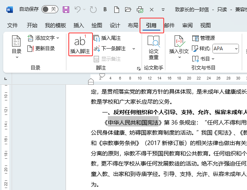The image size is (247, 190).
Task: Switch to the 绘图 (Draw) tab
Action: coord(97,25)
